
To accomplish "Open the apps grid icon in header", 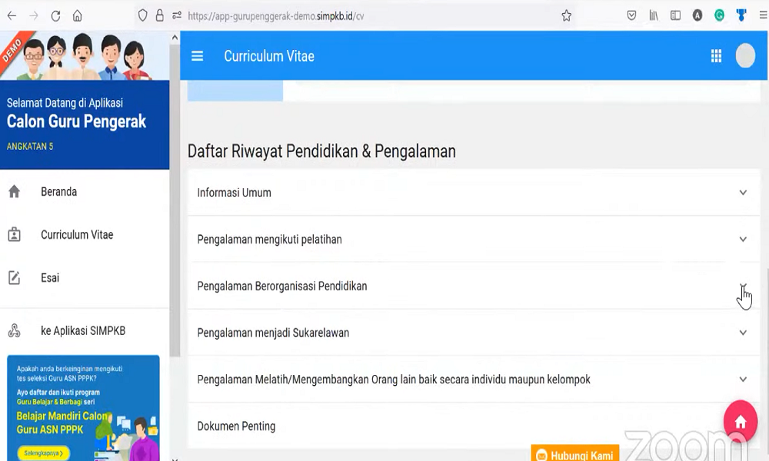I will tap(716, 56).
